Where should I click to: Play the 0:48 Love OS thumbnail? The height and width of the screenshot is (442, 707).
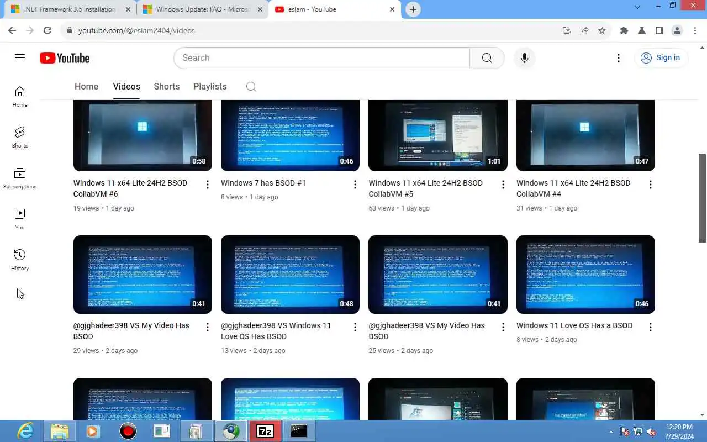pos(290,275)
